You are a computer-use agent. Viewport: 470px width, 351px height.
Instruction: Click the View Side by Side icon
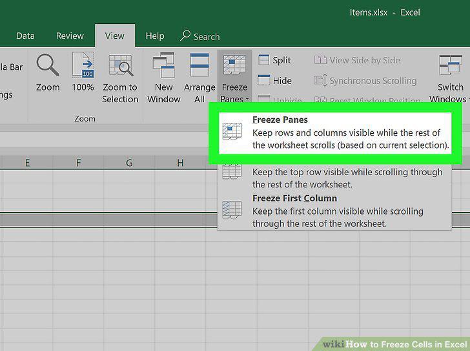tap(320, 59)
